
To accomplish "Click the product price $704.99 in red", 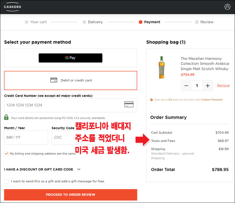I will coord(187,75).
